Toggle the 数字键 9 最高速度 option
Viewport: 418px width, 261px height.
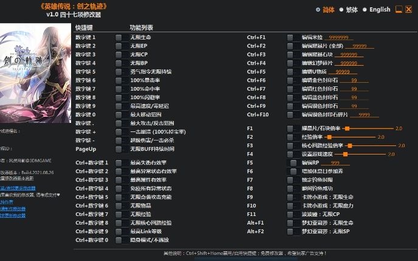pyautogui.click(x=122, y=106)
